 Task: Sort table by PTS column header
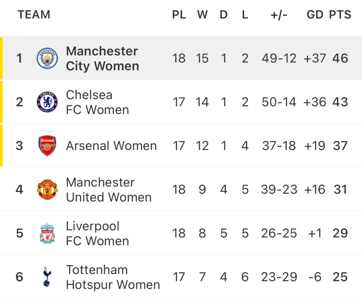pyautogui.click(x=340, y=15)
